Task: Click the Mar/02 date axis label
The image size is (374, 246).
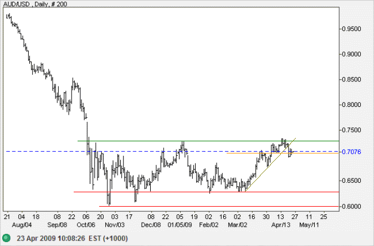Action: pyautogui.click(x=238, y=225)
